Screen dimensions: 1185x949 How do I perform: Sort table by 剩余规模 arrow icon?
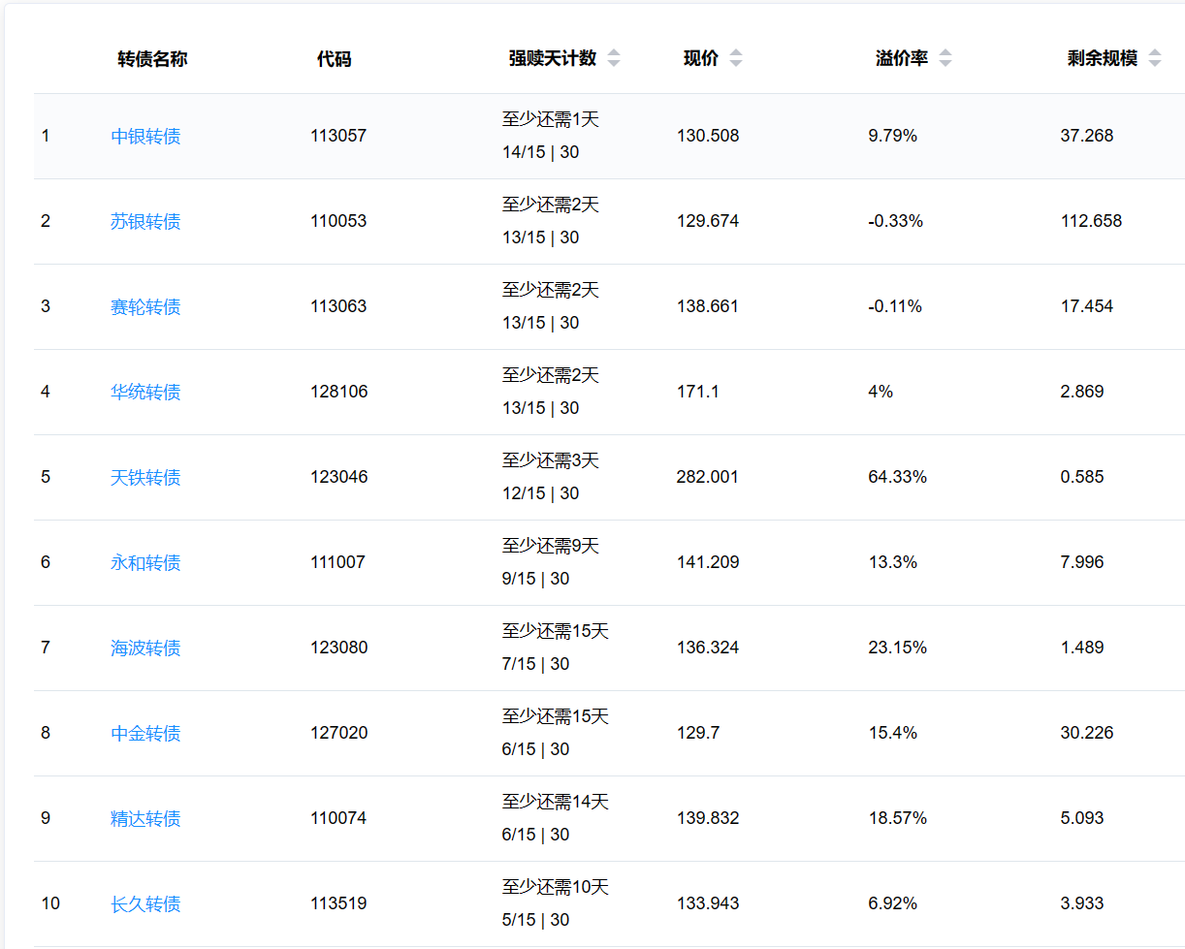coord(1154,58)
